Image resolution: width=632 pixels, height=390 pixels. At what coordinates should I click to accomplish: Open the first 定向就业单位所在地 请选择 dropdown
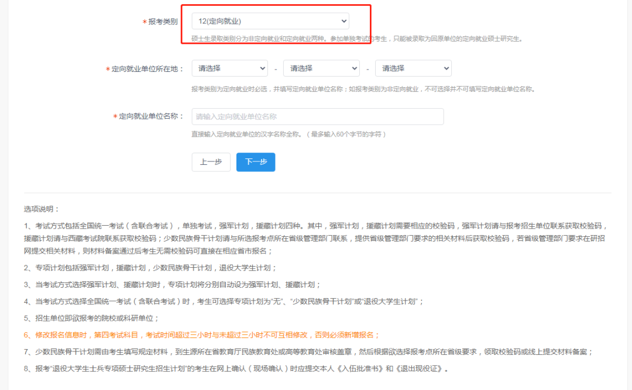pyautogui.click(x=230, y=68)
